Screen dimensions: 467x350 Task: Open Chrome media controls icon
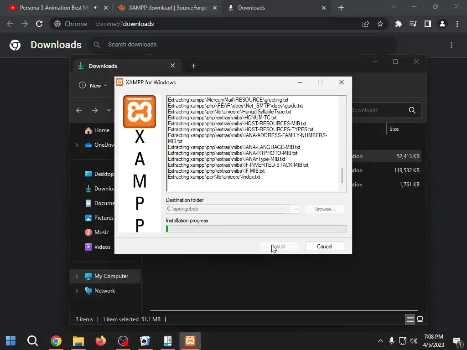coord(413,24)
